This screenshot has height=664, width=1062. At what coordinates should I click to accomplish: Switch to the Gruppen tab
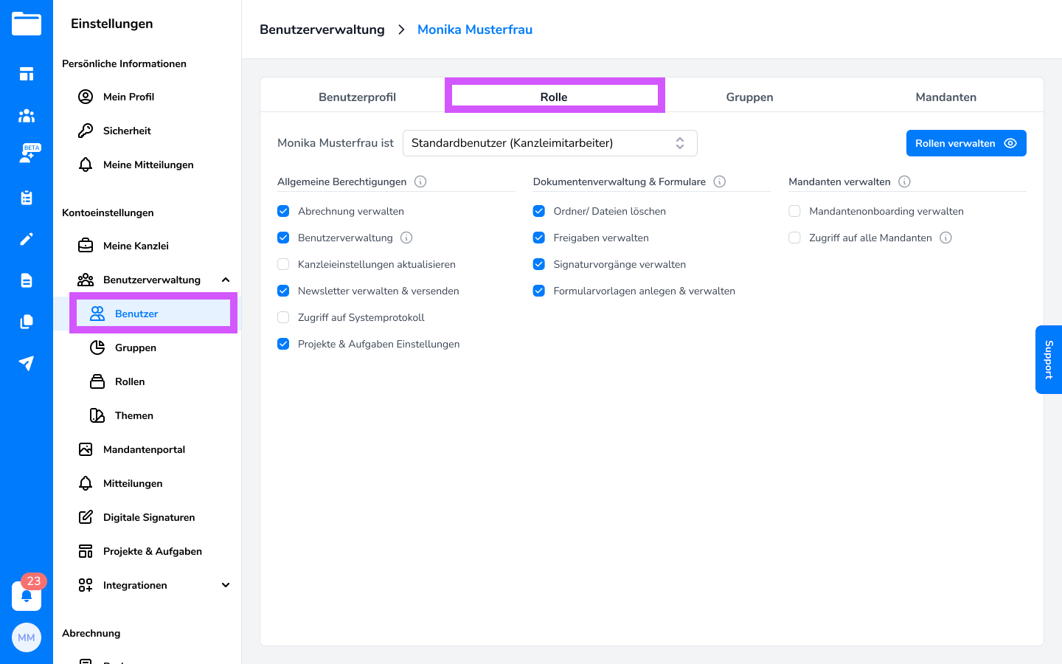coord(749,97)
